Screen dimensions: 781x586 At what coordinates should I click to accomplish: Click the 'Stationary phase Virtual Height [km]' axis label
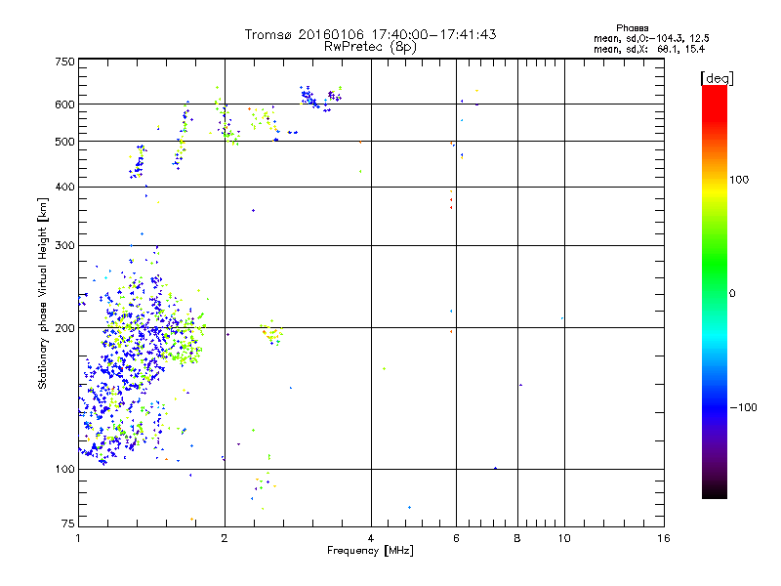[43, 294]
